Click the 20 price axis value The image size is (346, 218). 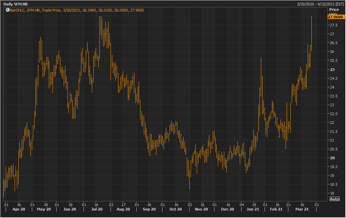[x=332, y=158]
